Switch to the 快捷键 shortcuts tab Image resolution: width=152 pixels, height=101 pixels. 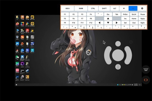pyautogui.click(x=81, y=8)
